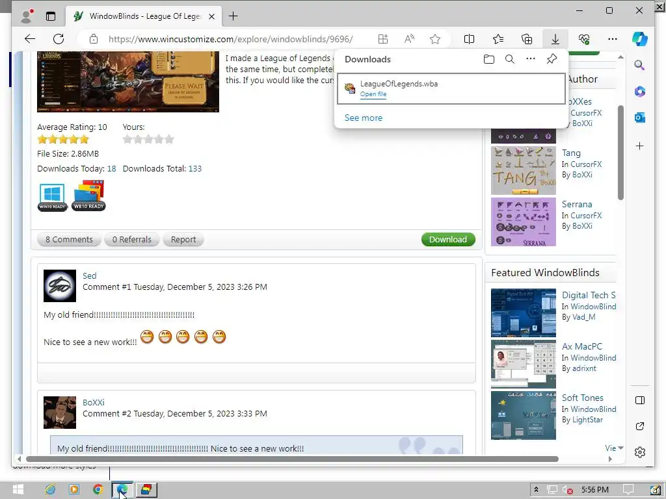The width and height of the screenshot is (666, 499).
Task: Open Edge Settings and more menu
Action: (x=613, y=39)
